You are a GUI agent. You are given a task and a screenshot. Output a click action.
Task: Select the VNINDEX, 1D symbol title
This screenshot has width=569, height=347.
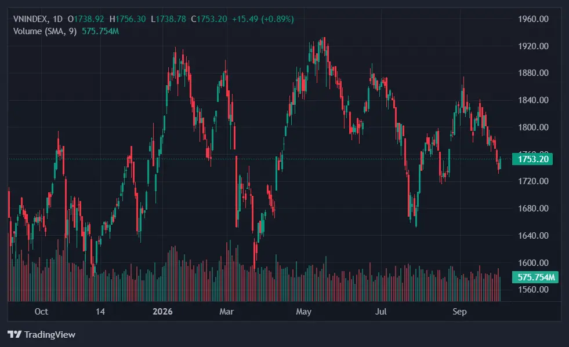point(38,19)
